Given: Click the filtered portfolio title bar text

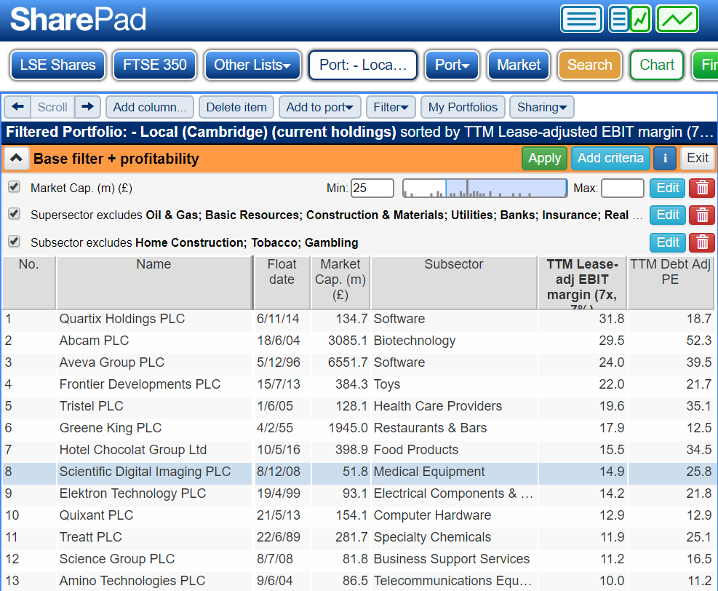Looking at the screenshot, I should point(359,132).
